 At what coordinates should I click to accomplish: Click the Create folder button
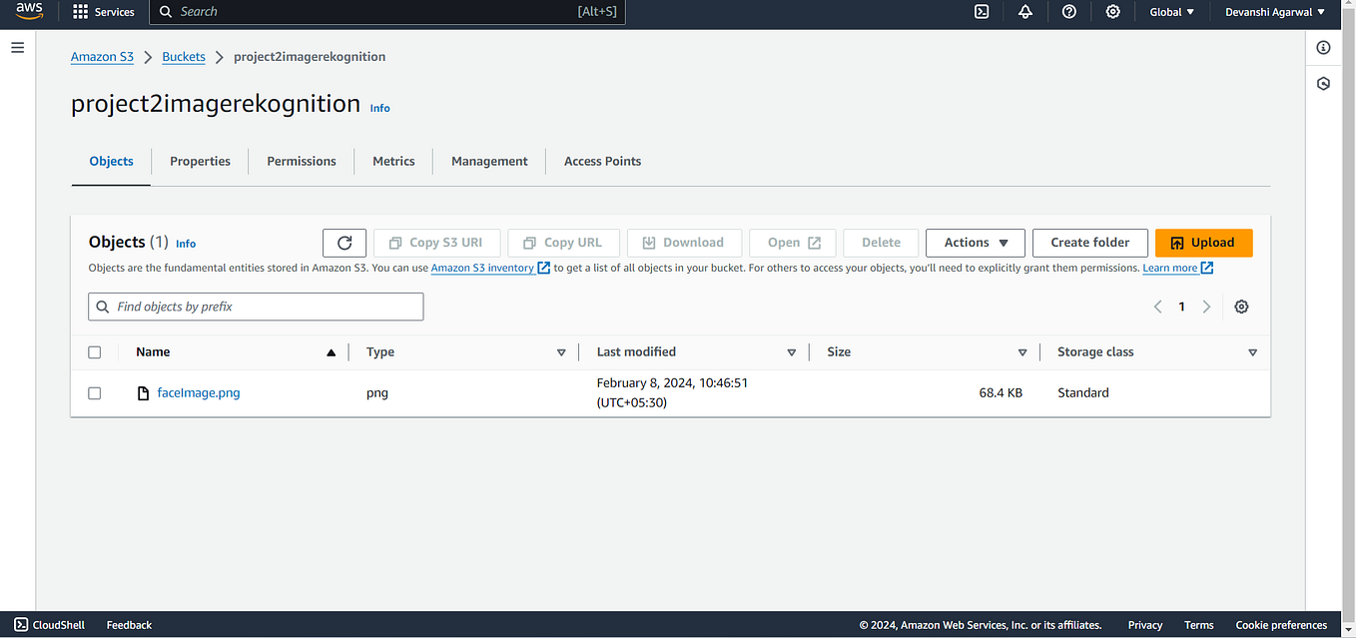tap(1089, 243)
